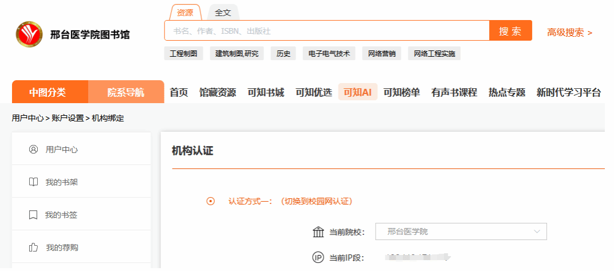This screenshot has height=271, width=614.
Task: Click the orange 搜索 button
Action: point(511,30)
